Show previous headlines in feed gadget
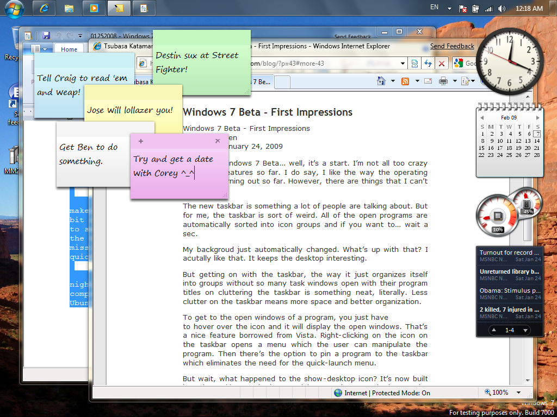 point(494,330)
